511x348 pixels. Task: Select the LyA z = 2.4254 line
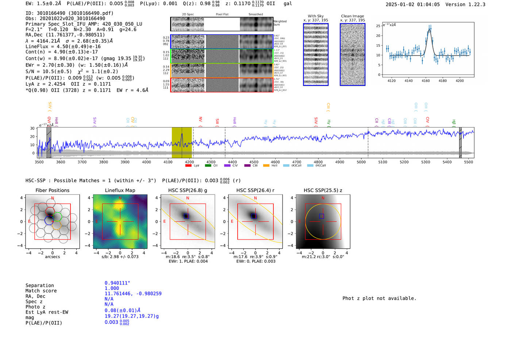[68, 84]
